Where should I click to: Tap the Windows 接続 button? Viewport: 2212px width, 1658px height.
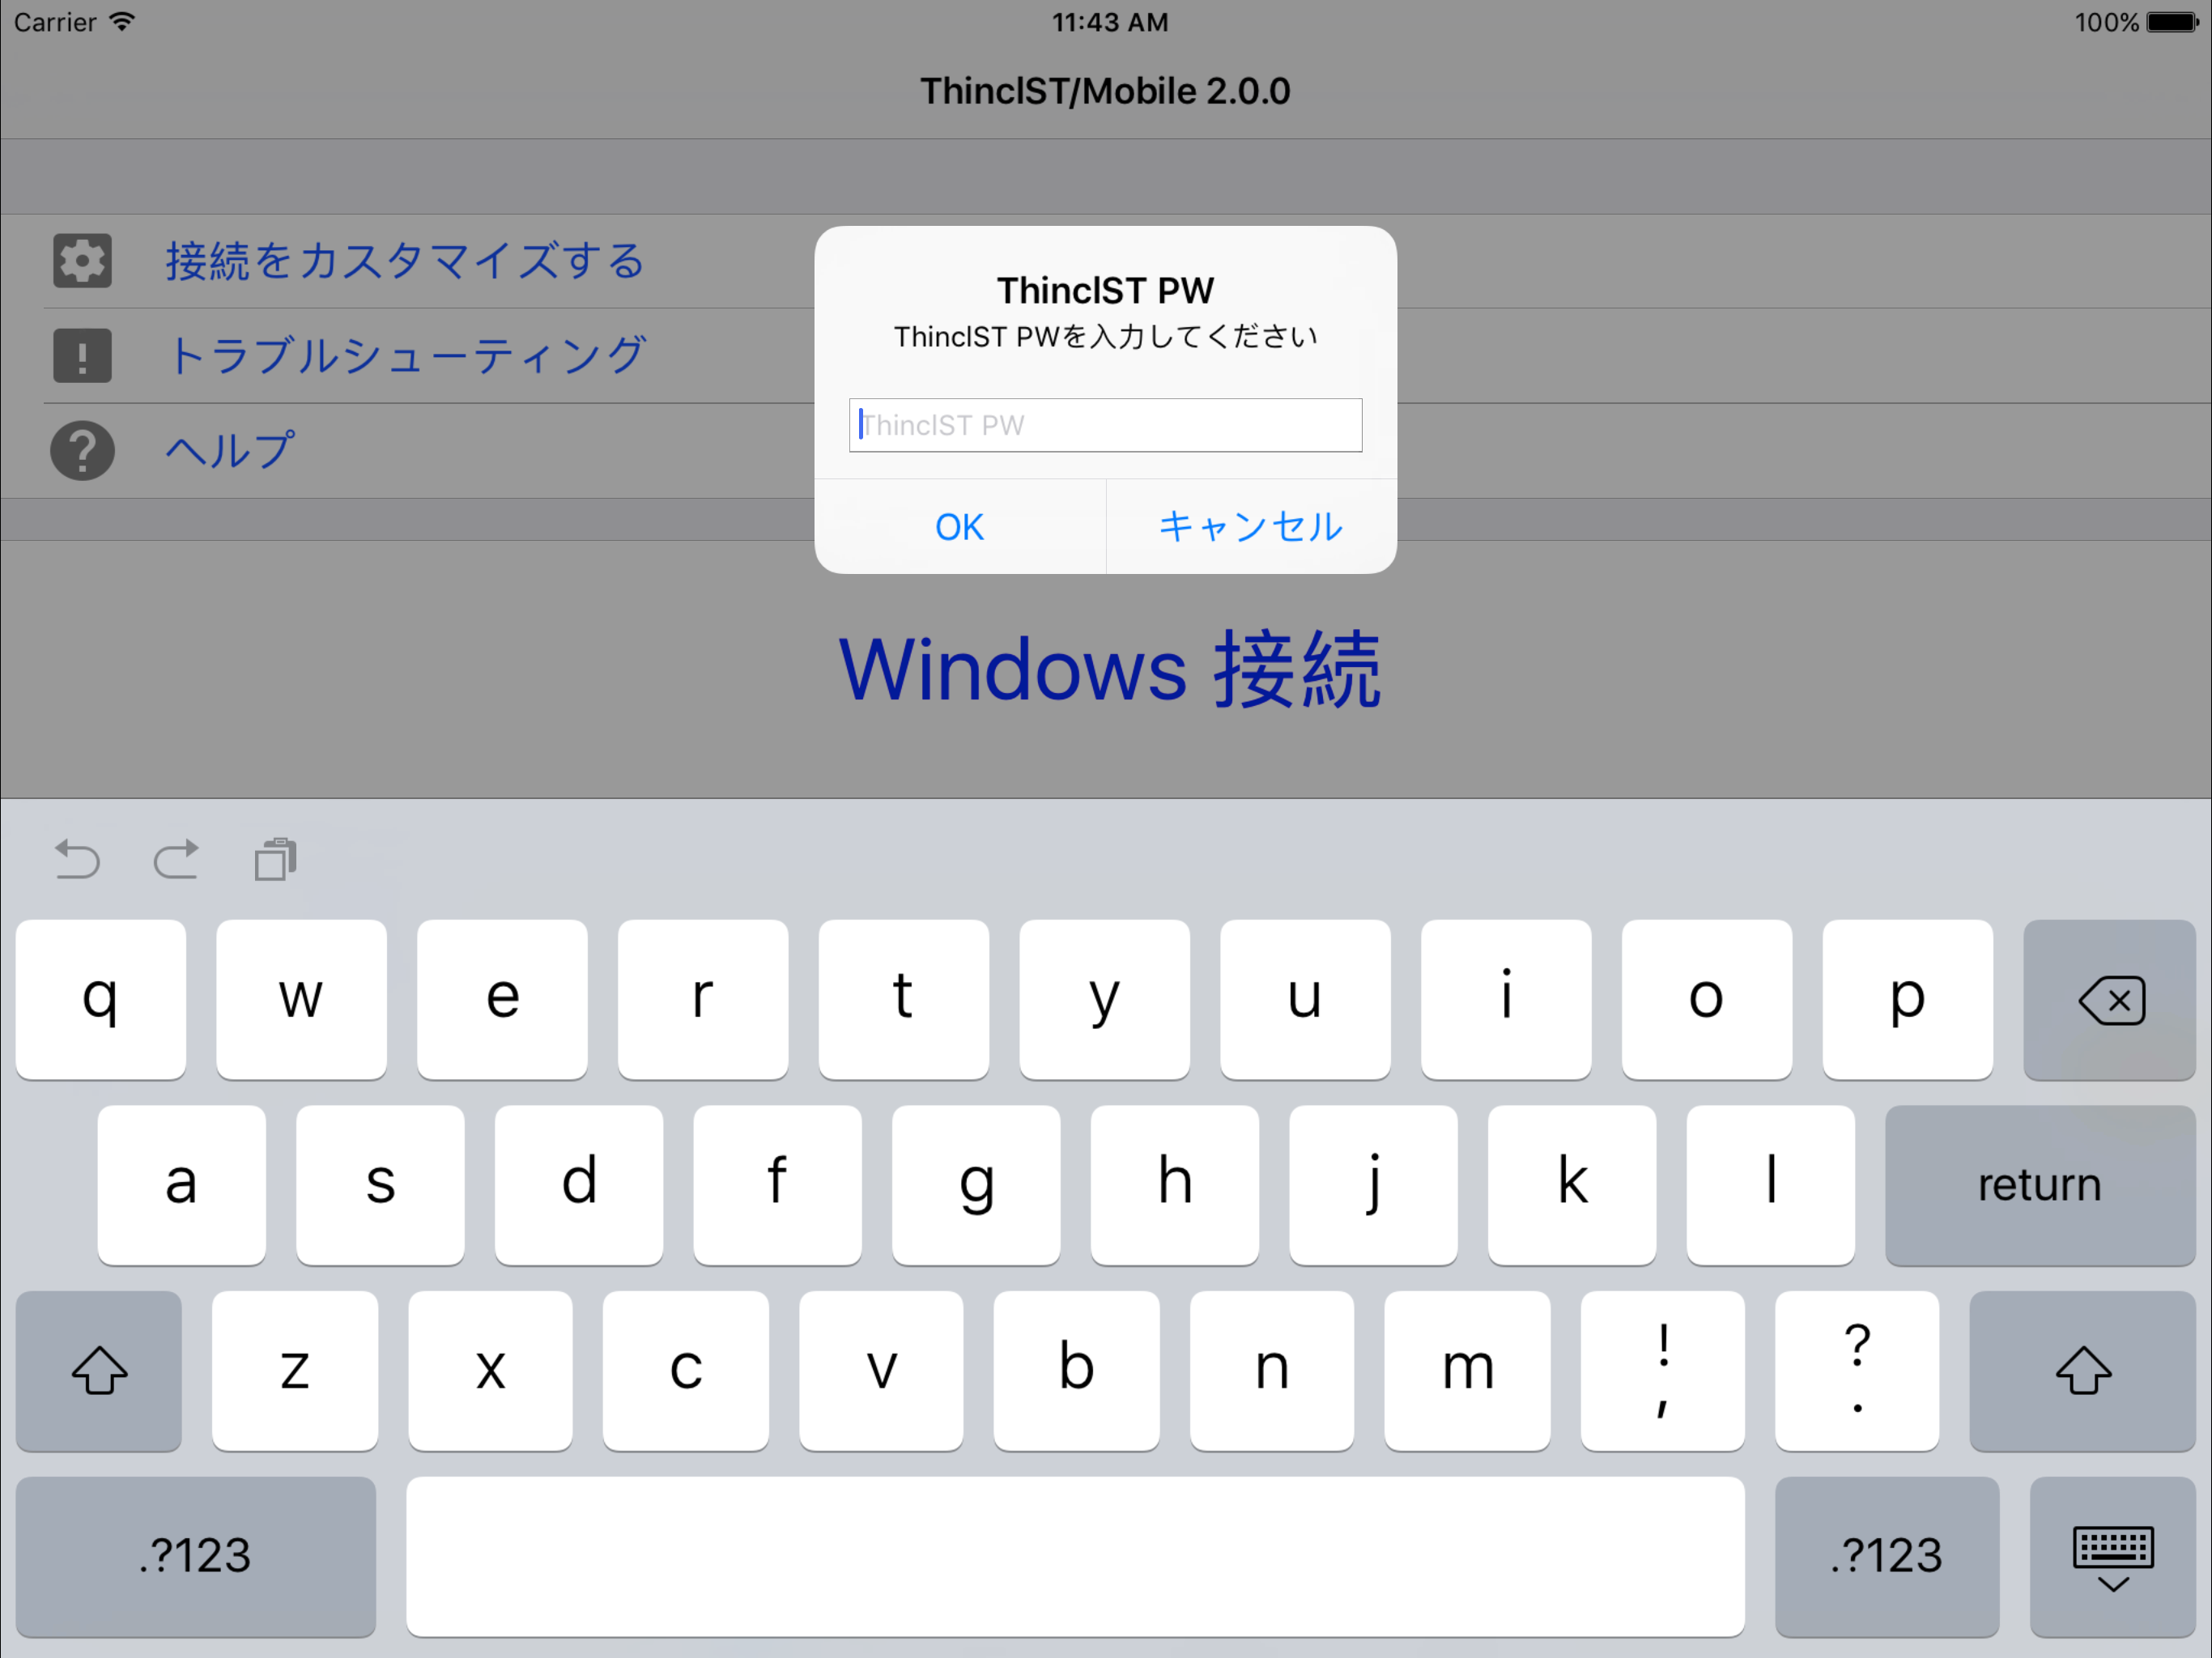tap(1109, 670)
